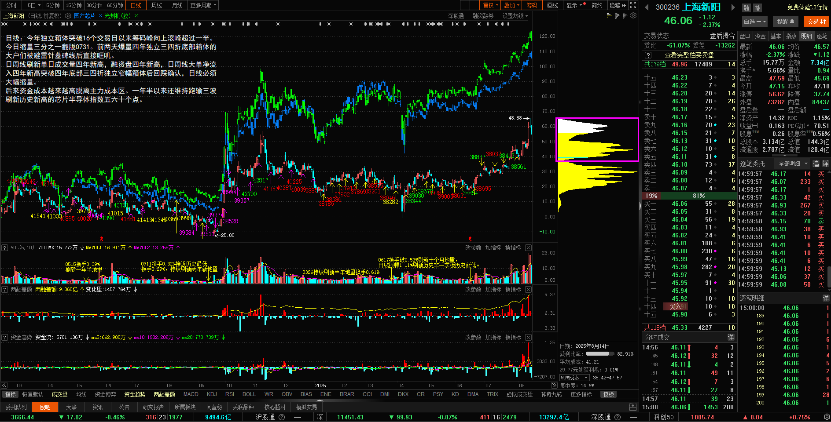Open the 研究报告 bottom tab

(153, 407)
